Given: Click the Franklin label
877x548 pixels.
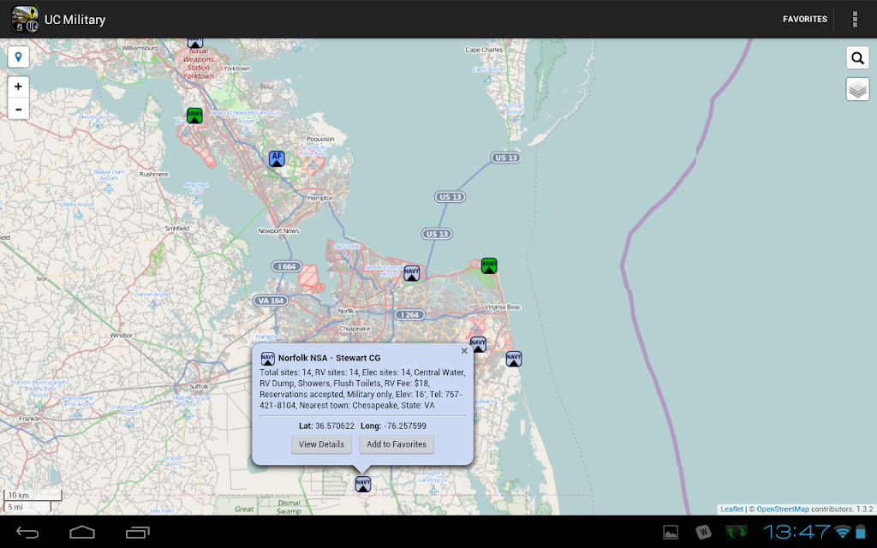Looking at the screenshot, I should [x=30, y=418].
